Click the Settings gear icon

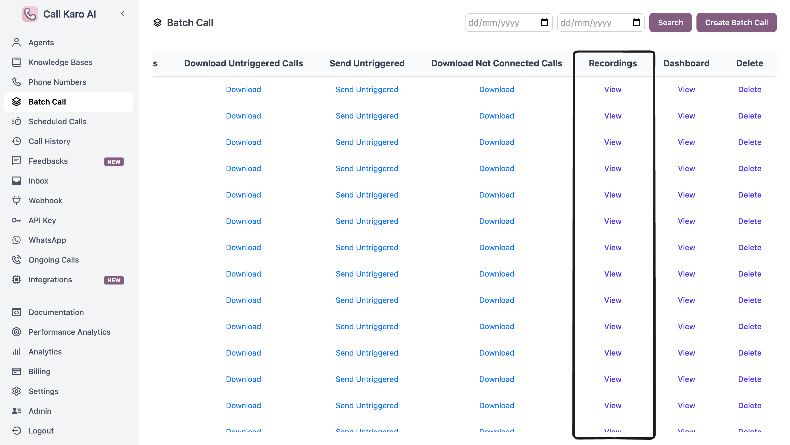[x=16, y=391]
